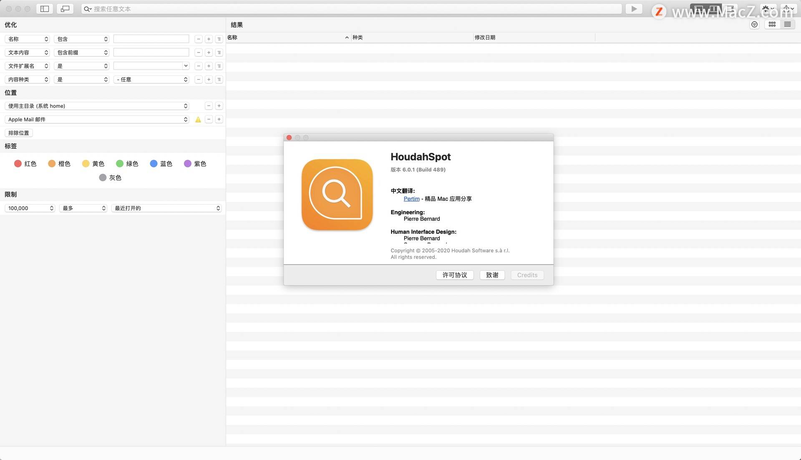
Task: Start the search with the play button
Action: (x=634, y=9)
